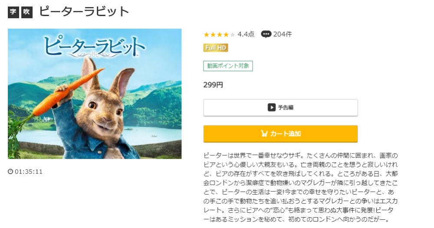Viewport: 434px width, 228px height.
Task: Select the 動画ポイント対象 tag
Action: point(228,66)
